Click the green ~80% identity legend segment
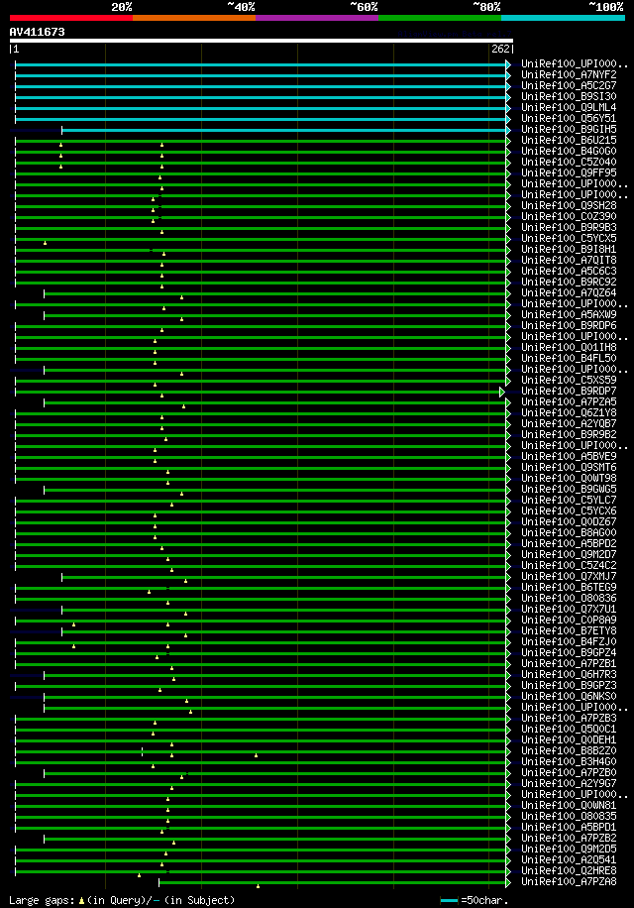 click(440, 18)
